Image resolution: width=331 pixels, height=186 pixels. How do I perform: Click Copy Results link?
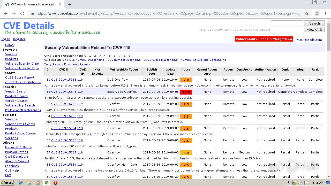pos(53,64)
